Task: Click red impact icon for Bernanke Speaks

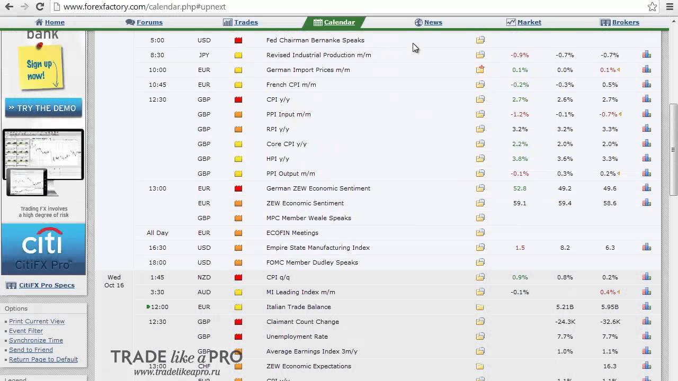Action: [238, 40]
